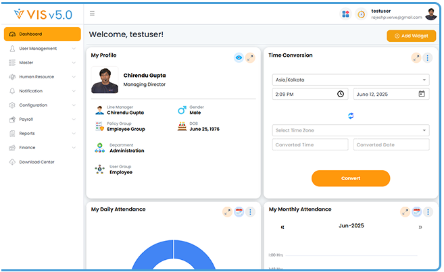Click the hamburger menu icon in header
The width and height of the screenshot is (444, 272).
(x=92, y=13)
